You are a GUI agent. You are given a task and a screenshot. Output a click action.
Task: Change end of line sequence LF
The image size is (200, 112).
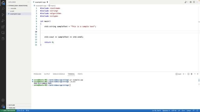coord(179,111)
